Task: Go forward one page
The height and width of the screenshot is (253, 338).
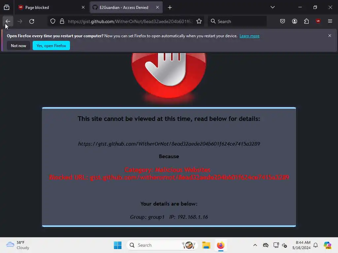Action: pos(20,21)
